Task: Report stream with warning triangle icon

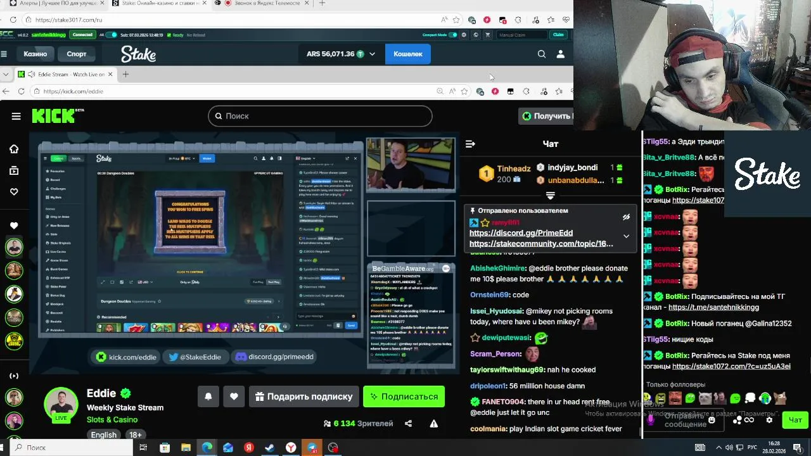Action: 434,423
